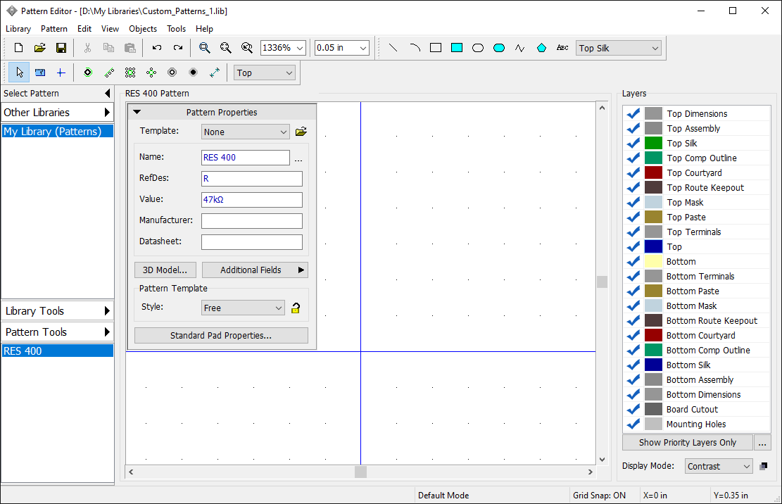Toggle visibility of Mounting Holes layer
This screenshot has width=782, height=504.
click(x=633, y=424)
